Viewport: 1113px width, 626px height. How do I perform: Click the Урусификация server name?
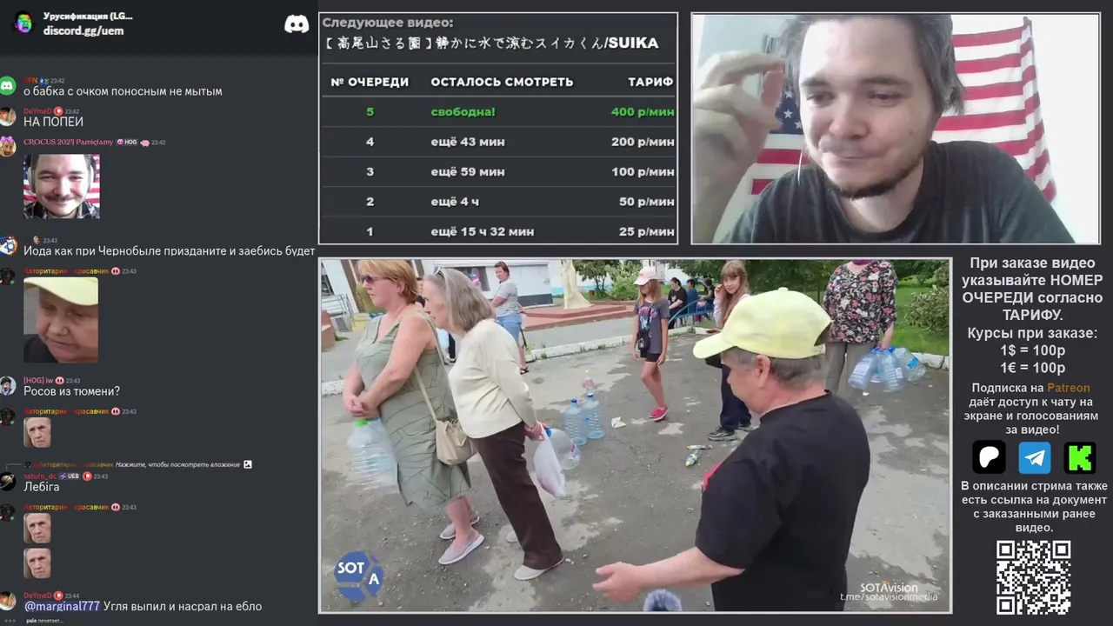[x=88, y=16]
